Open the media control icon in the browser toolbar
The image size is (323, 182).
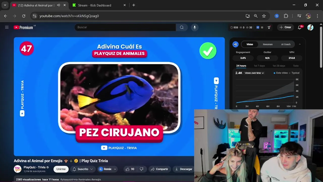tap(299, 16)
